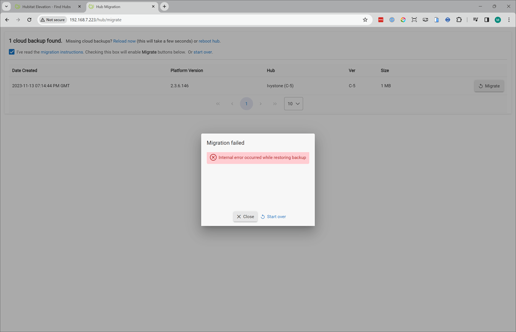Open the side panel icon
This screenshot has width=516, height=332.
(486, 20)
